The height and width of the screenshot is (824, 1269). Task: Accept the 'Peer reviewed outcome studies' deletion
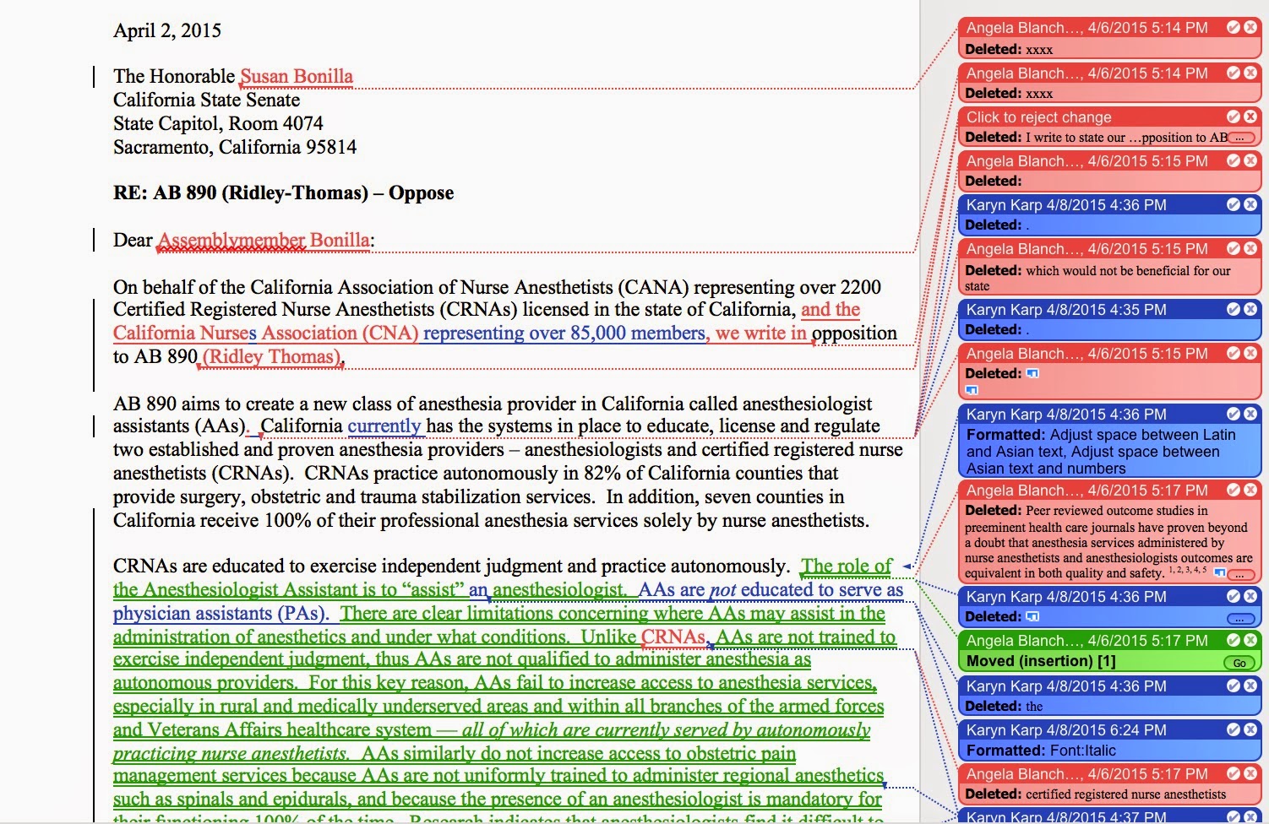(x=1234, y=490)
